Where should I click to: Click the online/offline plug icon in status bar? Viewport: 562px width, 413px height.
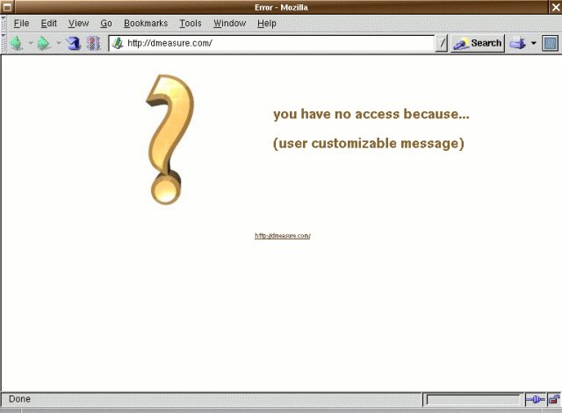click(535, 399)
